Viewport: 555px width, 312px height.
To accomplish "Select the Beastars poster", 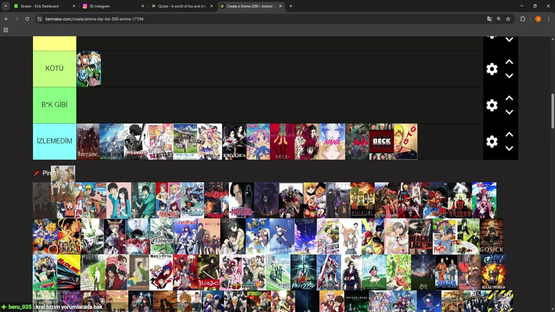I will coord(161,142).
